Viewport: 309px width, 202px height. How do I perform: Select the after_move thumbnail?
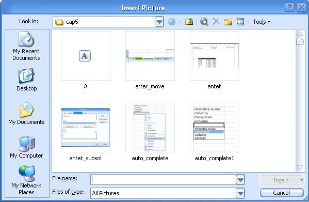[x=150, y=56]
